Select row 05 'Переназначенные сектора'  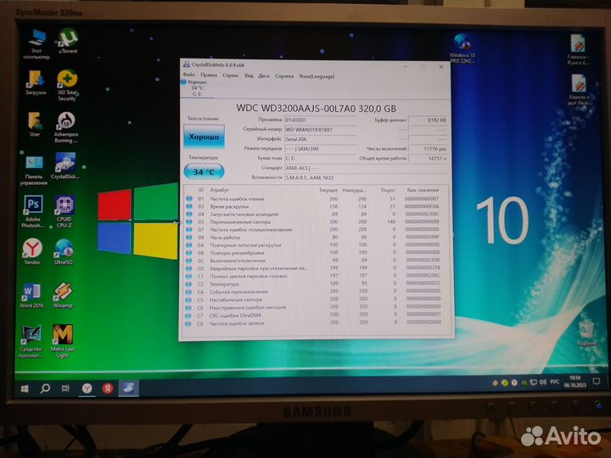[x=317, y=222]
